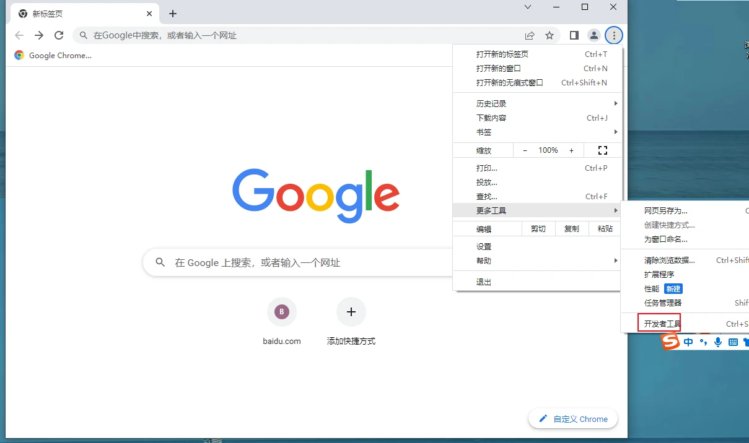Expand the 帮助 submenu

pyautogui.click(x=537, y=261)
